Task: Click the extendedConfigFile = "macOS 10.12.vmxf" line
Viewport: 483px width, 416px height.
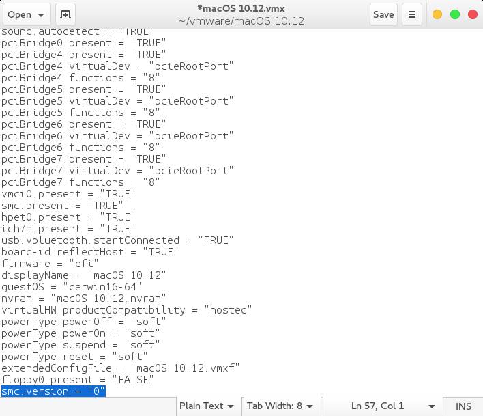Action: [x=121, y=368]
